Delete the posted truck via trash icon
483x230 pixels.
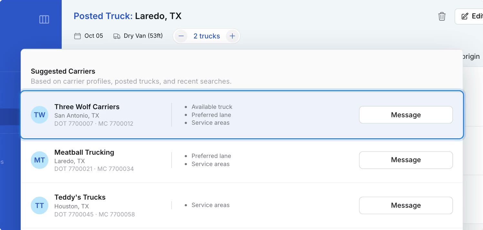point(442,16)
